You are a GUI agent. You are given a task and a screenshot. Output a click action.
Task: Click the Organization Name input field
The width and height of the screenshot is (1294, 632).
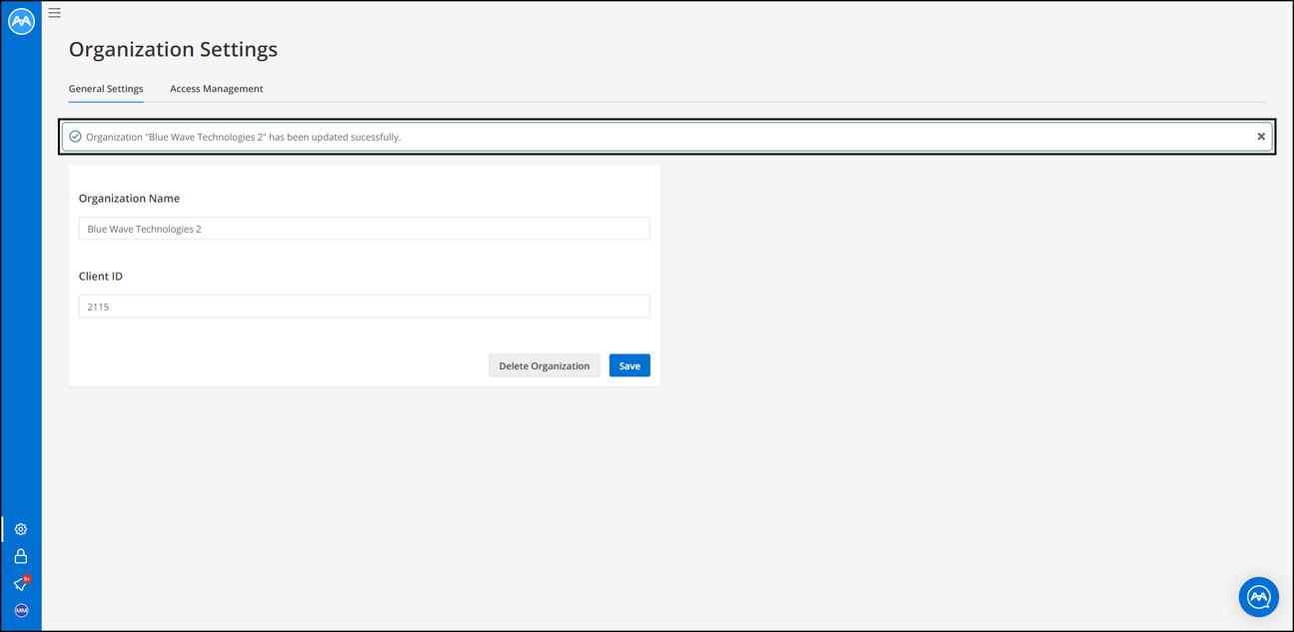(x=365, y=229)
